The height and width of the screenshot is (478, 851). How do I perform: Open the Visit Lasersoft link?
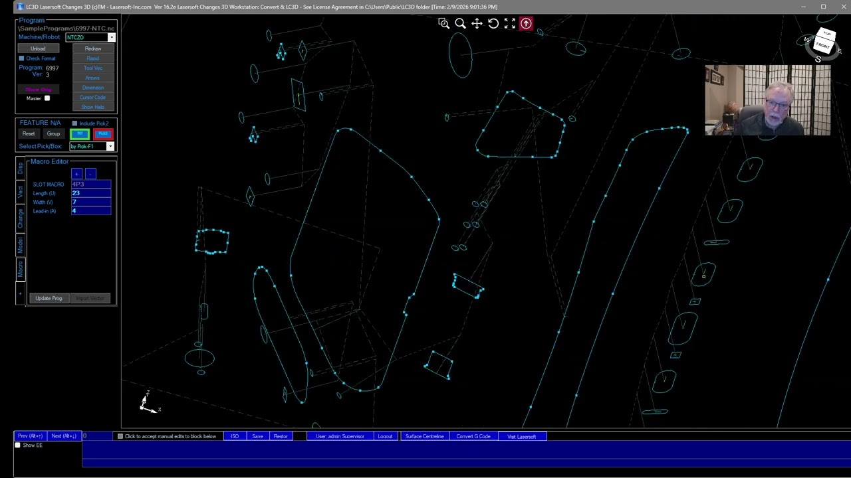pos(522,436)
